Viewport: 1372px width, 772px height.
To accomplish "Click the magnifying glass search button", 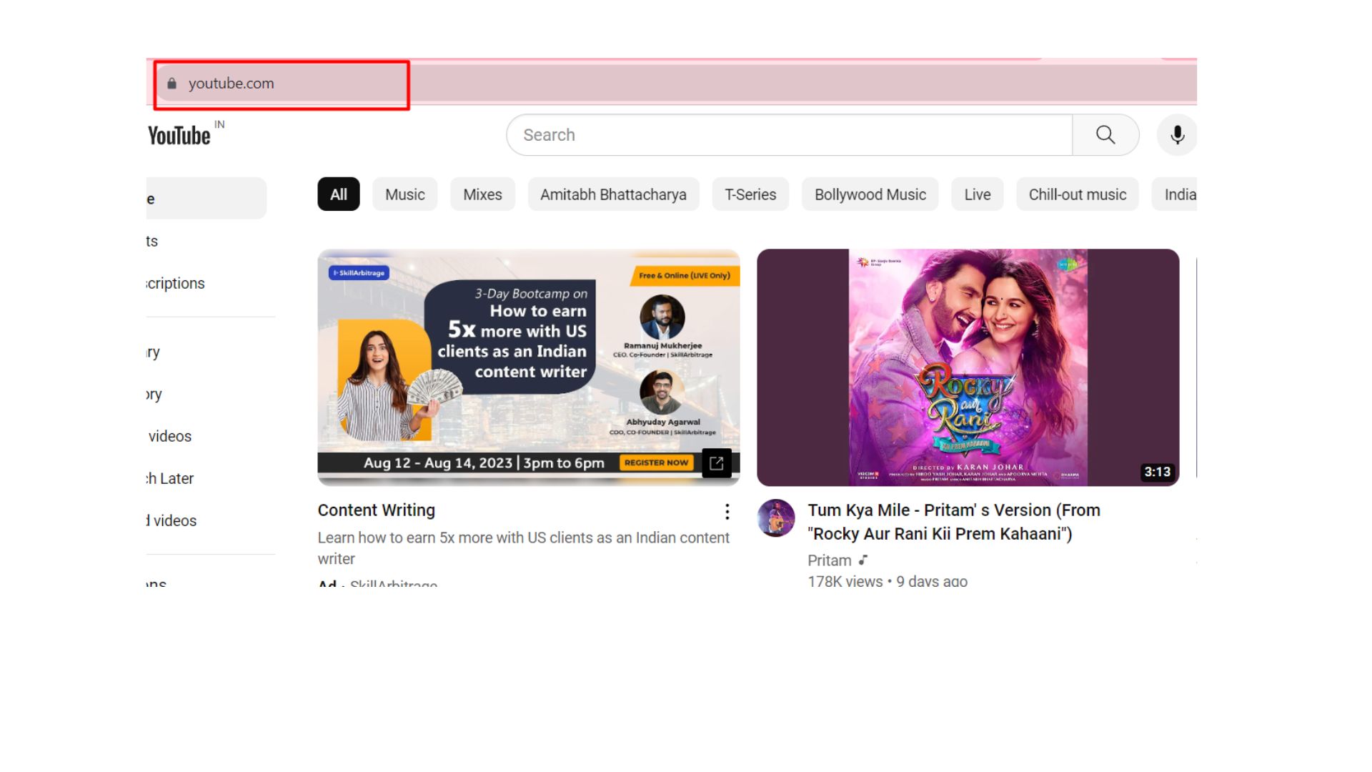I will coord(1105,135).
